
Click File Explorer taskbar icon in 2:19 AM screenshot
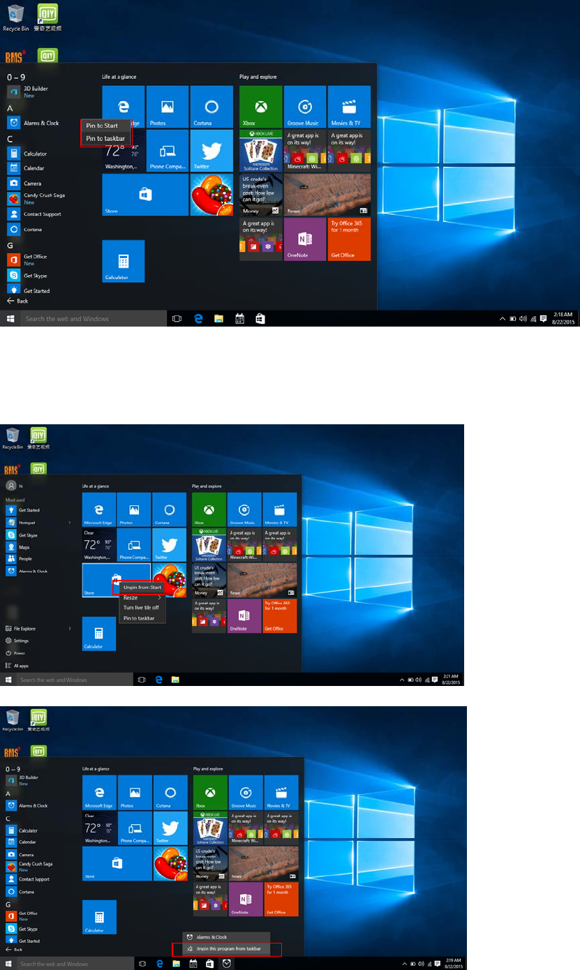click(x=177, y=964)
